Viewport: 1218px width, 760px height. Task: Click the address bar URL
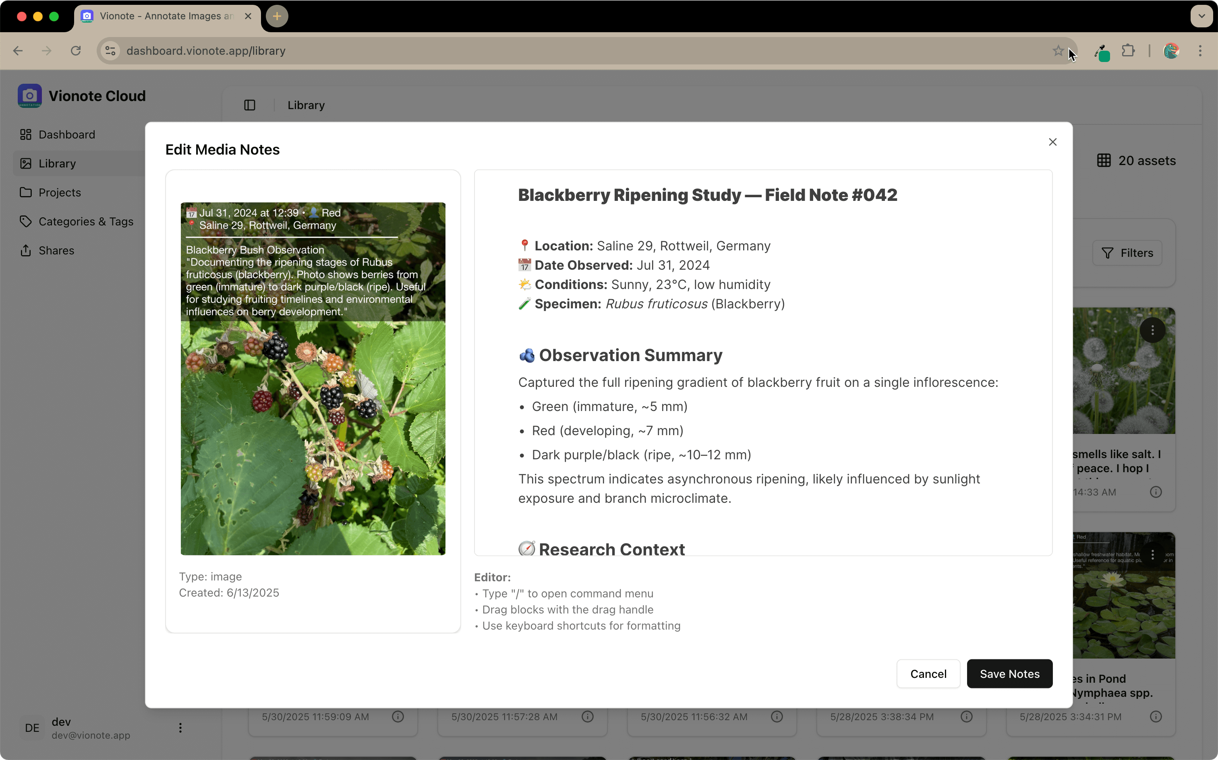(x=206, y=51)
